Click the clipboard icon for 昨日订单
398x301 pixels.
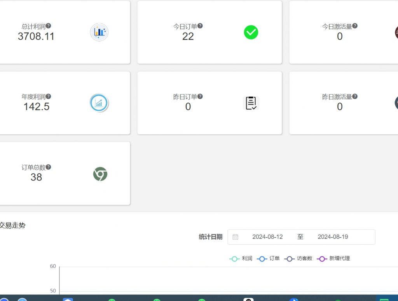click(x=251, y=103)
